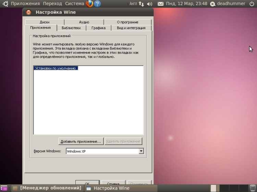
Task: Open the Англ keyboard layout indicator
Action: [x=133, y=4]
